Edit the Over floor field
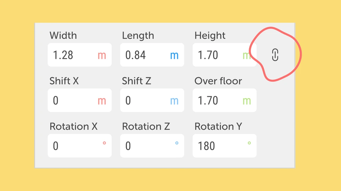 [224, 100]
